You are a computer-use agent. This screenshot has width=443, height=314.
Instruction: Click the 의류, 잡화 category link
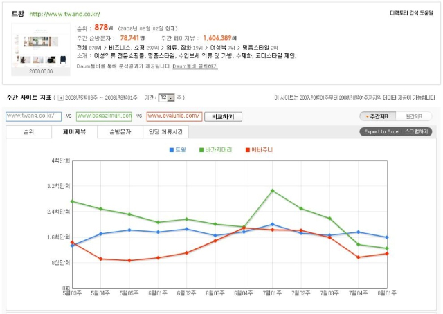point(179,48)
